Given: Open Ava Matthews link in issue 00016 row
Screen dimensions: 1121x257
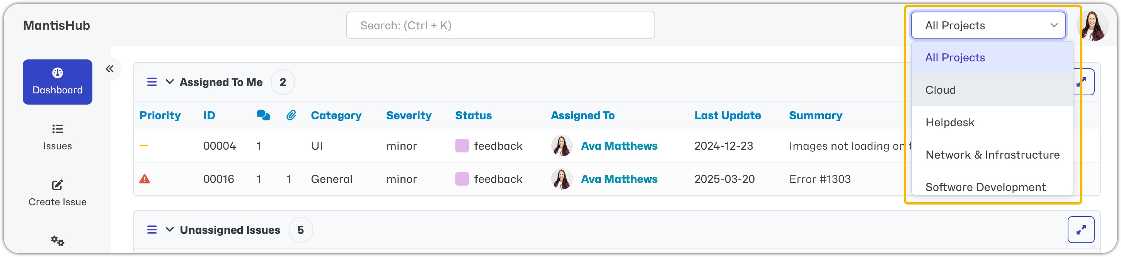Looking at the screenshot, I should click(619, 179).
